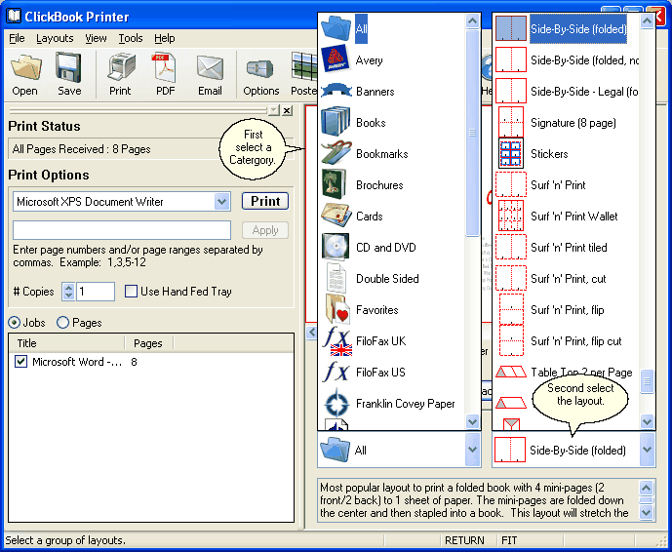Viewport: 672px width, 552px height.
Task: Collapse the Side-By-Side (folded) layout dropdown arrow
Action: pos(648,450)
